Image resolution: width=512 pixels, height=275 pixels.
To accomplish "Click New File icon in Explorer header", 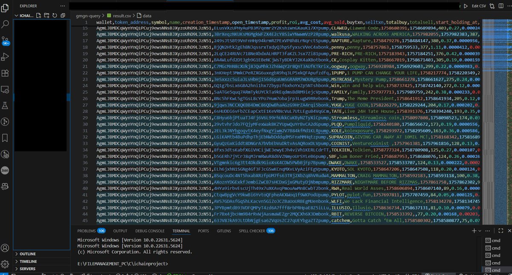I will tap(39, 16).
